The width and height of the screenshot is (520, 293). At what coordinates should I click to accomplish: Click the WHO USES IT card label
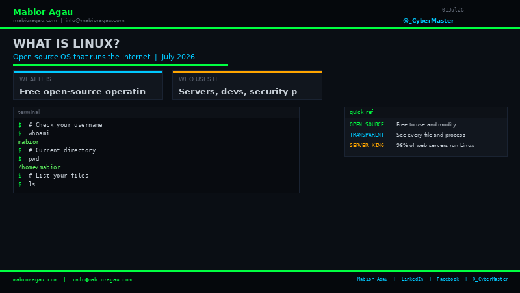[198, 79]
